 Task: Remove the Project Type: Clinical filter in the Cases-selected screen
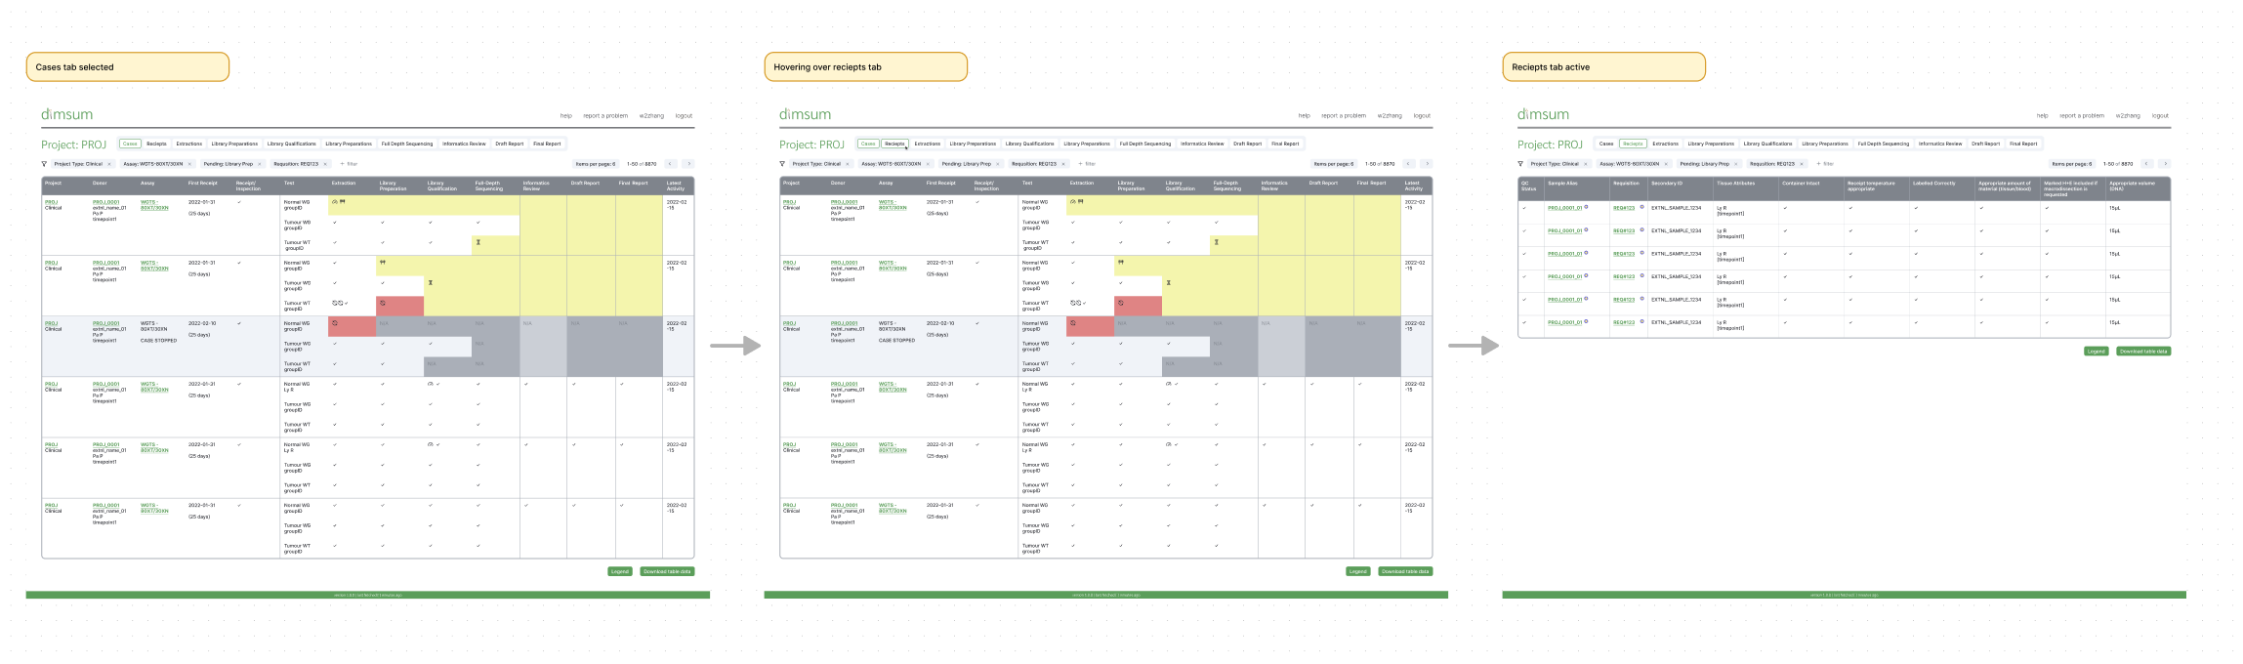pos(109,164)
